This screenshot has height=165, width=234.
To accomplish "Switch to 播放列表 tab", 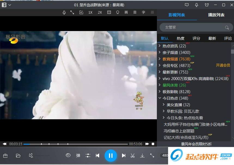I will pos(216,15).
